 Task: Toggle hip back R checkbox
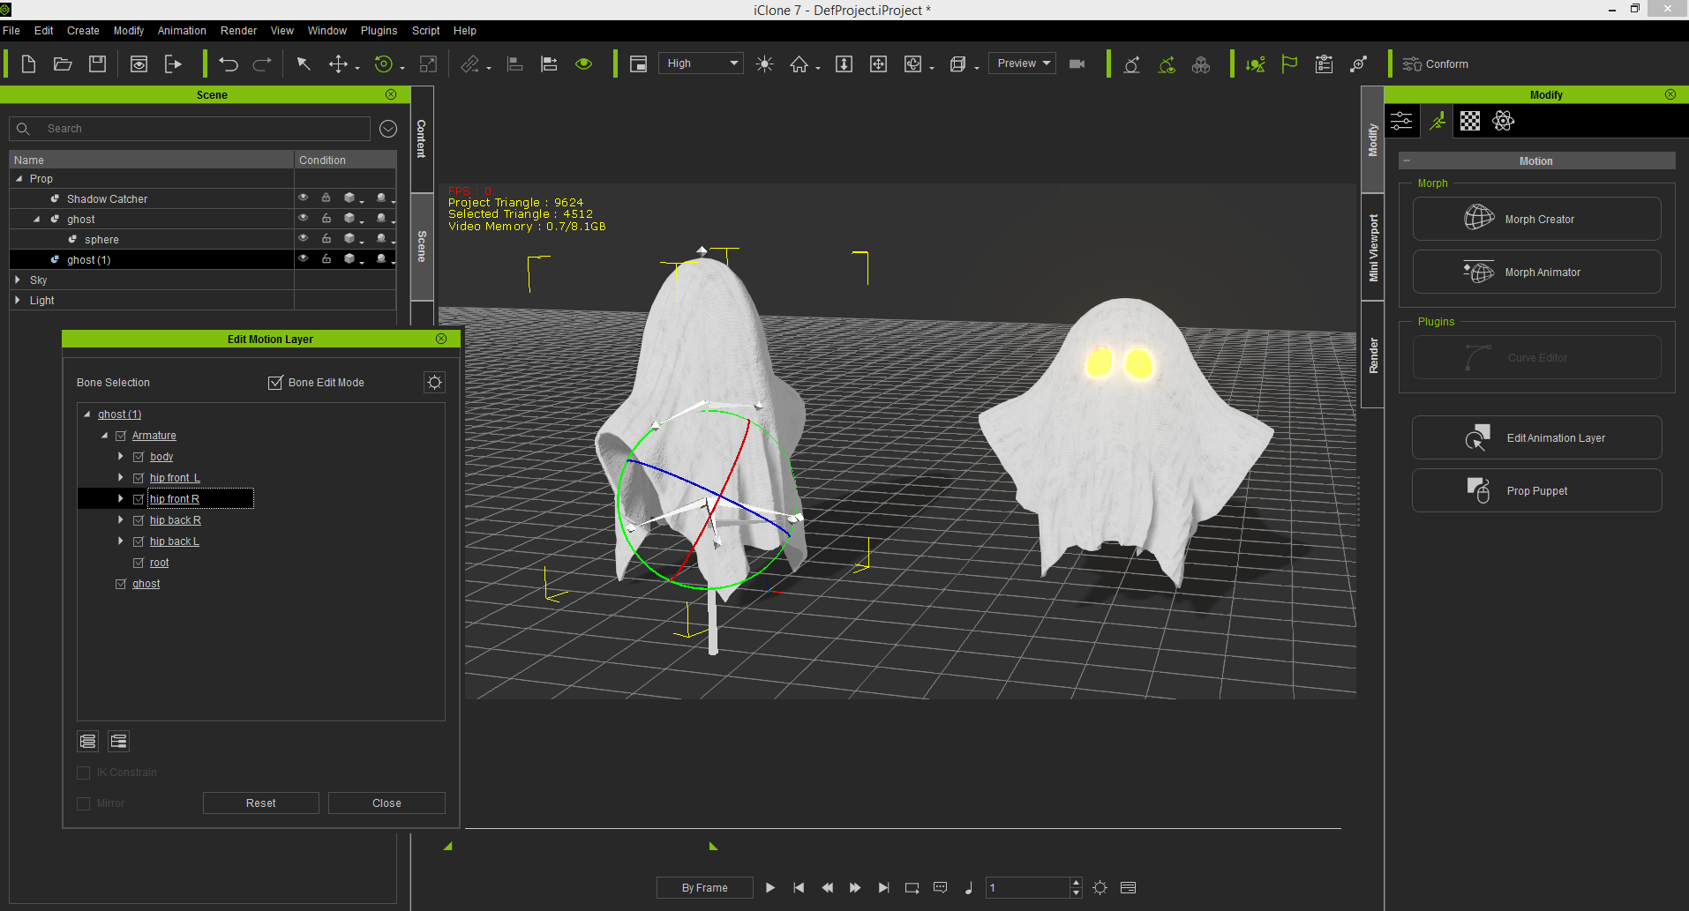coord(139,520)
